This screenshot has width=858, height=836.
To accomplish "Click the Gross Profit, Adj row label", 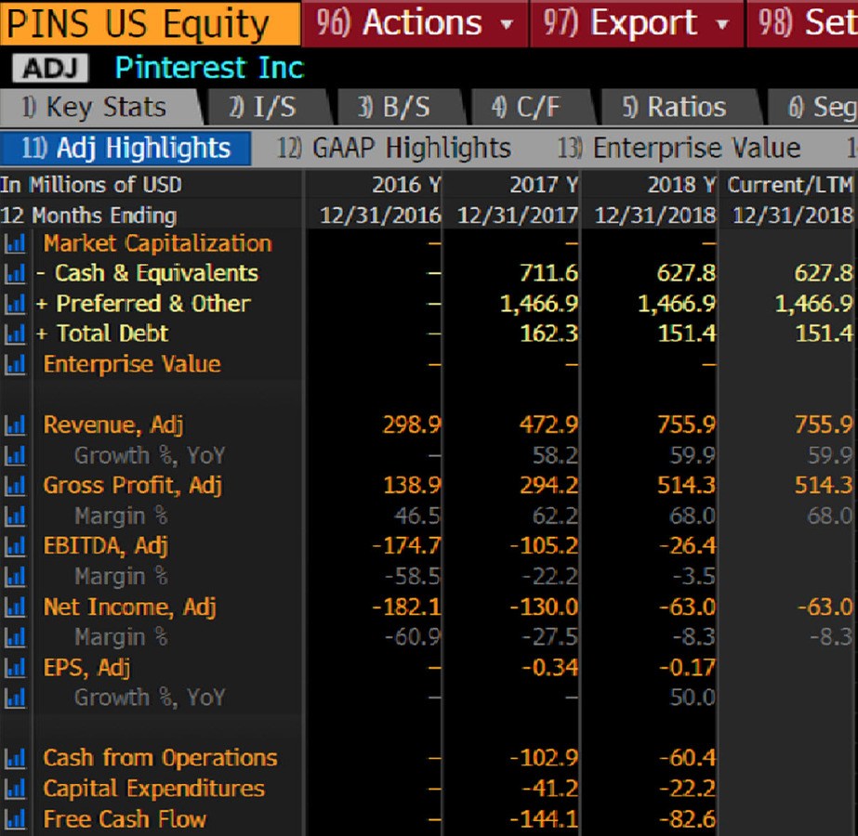I will coord(132,486).
